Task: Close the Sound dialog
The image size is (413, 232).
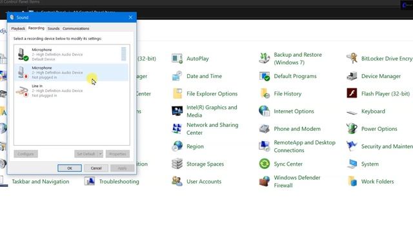Action: point(130,17)
